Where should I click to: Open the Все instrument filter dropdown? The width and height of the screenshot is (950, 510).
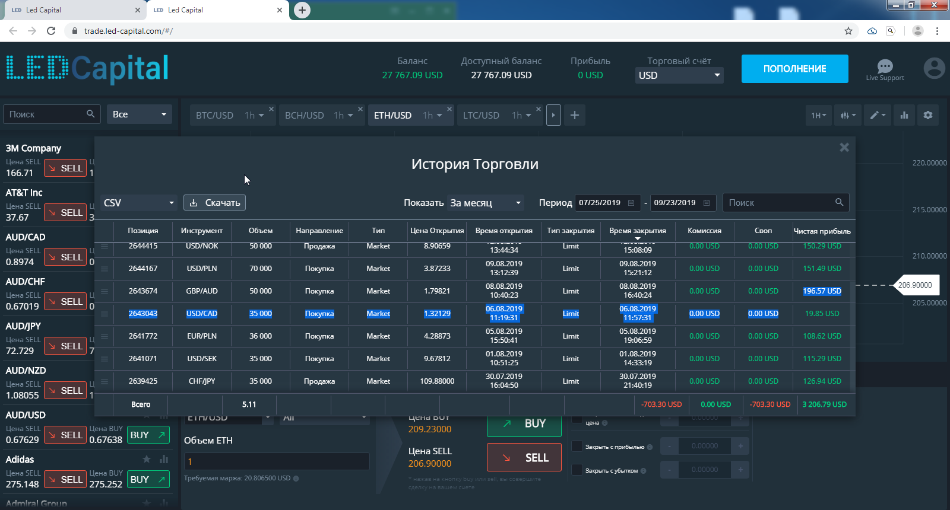point(140,114)
